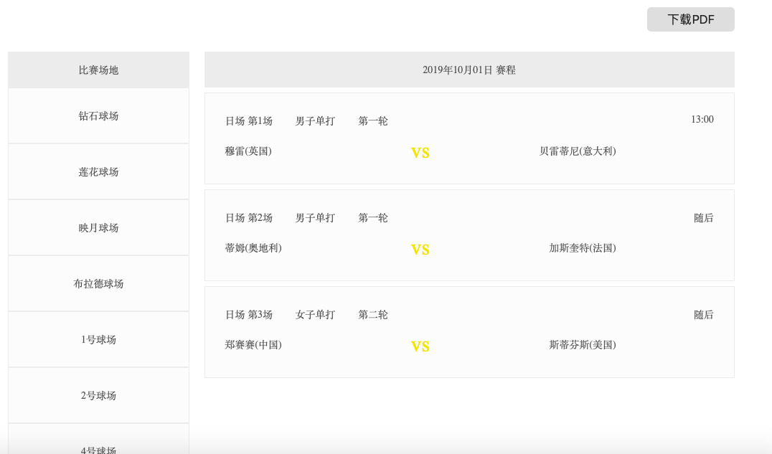Click player 蒂姆(奥地利)

point(253,248)
